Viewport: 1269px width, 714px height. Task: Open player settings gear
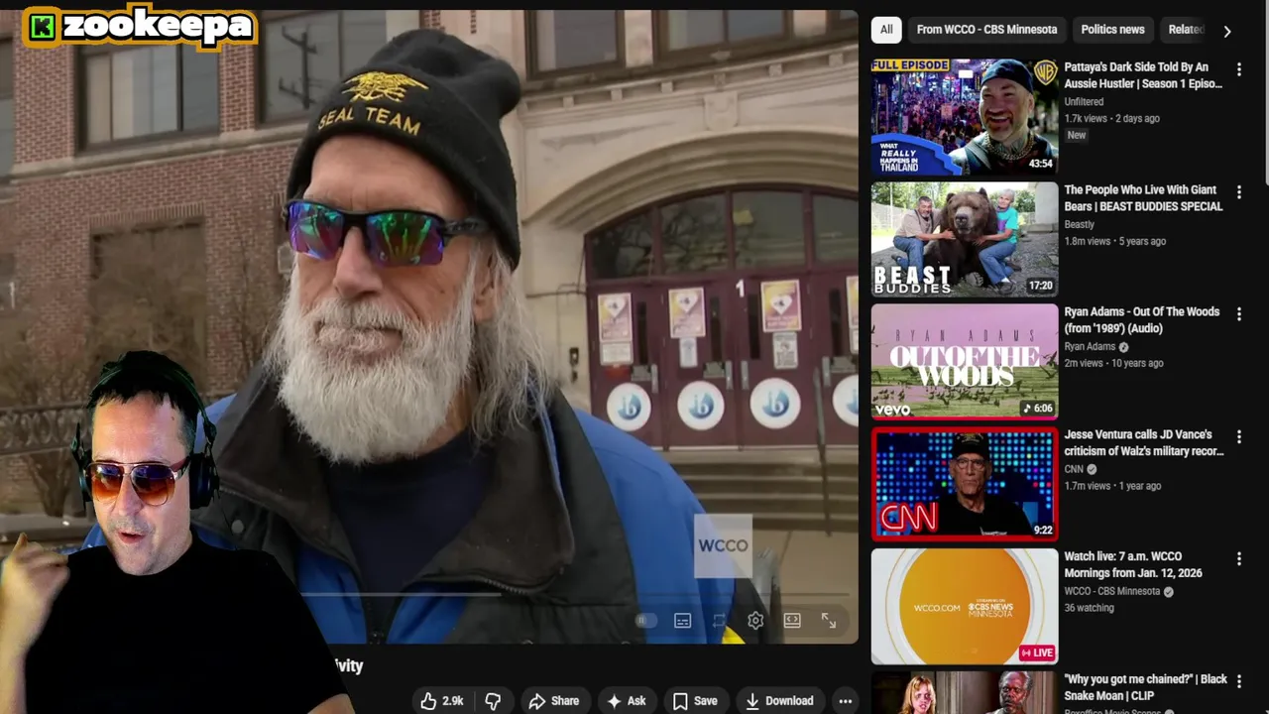755,621
